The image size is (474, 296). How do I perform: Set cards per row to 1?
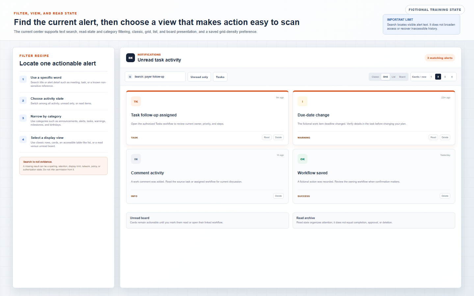[431, 77]
